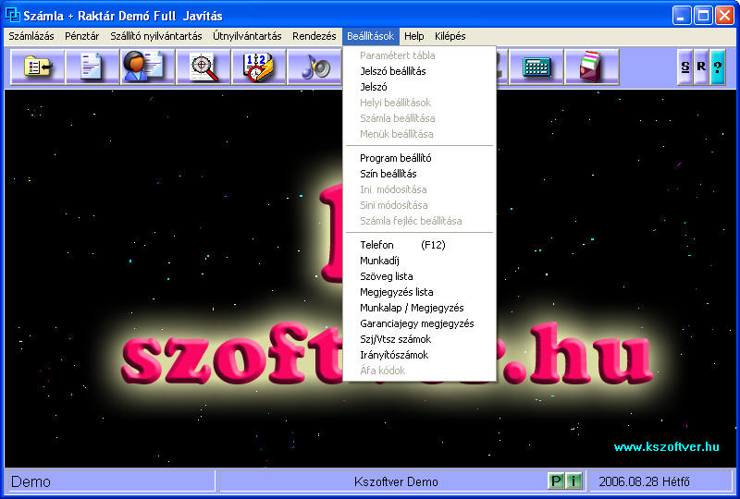Click the greyed Sini módosítása entry
740x499 pixels.
[420, 205]
